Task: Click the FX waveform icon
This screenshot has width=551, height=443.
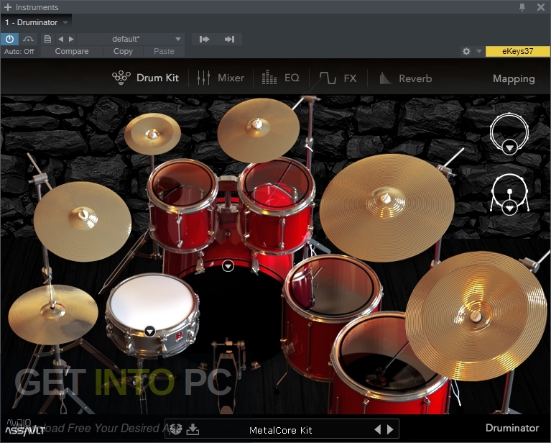Action: [328, 78]
